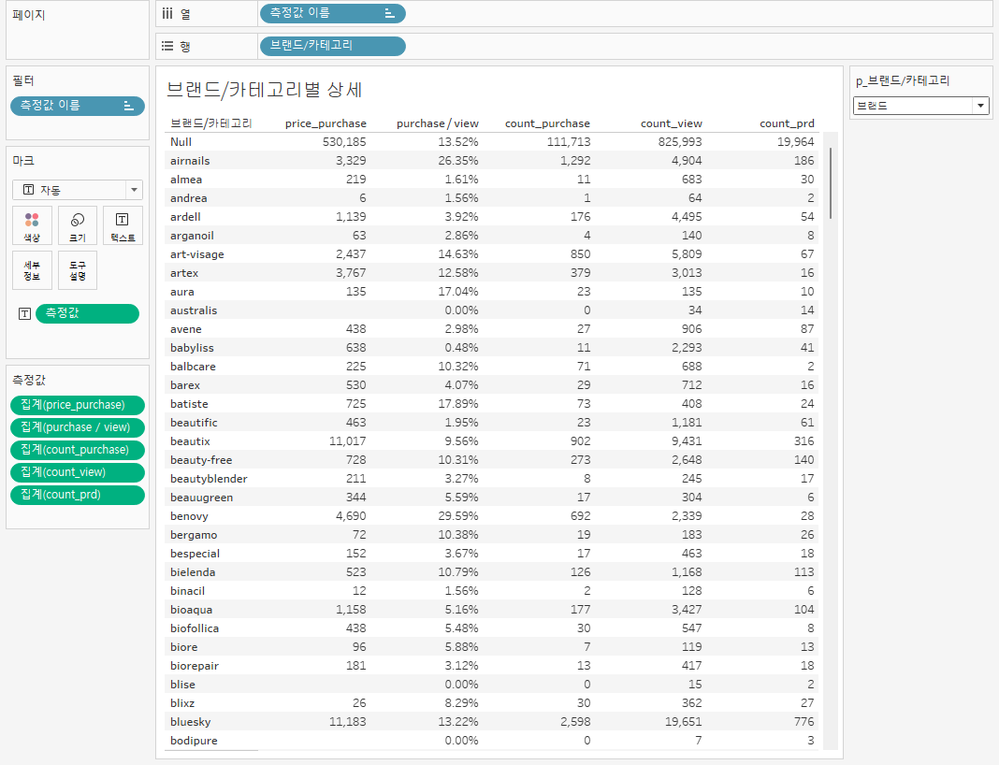Image resolution: width=999 pixels, height=765 pixels.
Task: Click the text icon beside 측정값 pill
Action: pyautogui.click(x=25, y=313)
